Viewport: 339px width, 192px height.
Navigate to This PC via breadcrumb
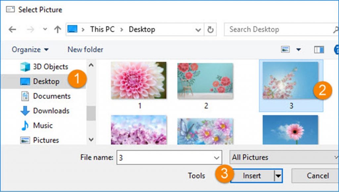click(103, 29)
